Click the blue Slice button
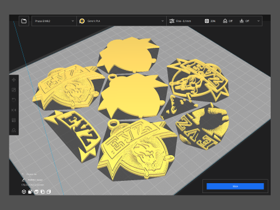This screenshot has height=210, width=280. point(235,186)
